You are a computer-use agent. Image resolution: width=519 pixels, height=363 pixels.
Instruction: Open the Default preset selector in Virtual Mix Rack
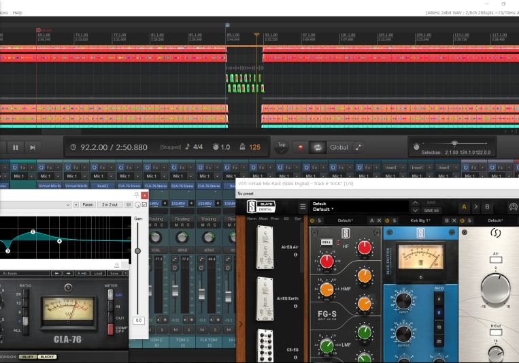click(x=359, y=206)
